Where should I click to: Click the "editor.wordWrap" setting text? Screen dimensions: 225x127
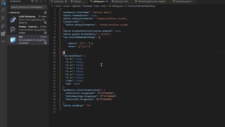pos(73,105)
